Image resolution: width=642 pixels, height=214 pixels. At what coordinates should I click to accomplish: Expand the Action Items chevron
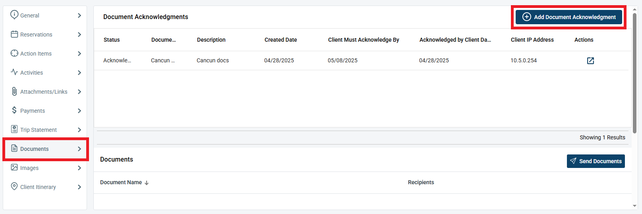click(79, 54)
